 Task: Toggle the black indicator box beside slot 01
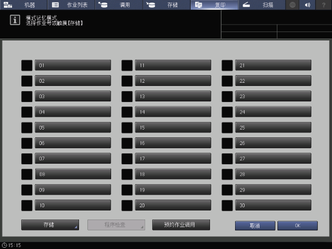pos(27,65)
